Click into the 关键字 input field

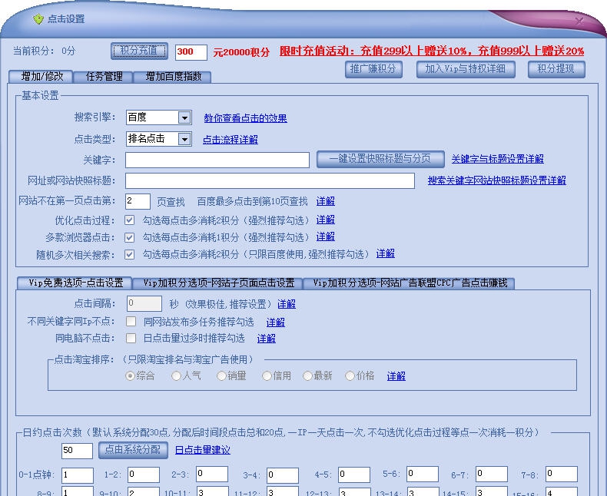coord(217,160)
